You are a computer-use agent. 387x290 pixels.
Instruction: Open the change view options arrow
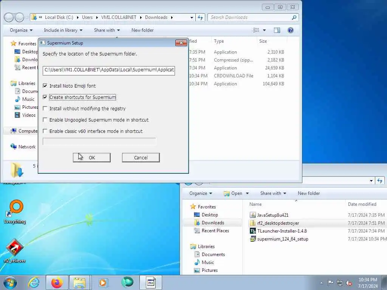click(264, 30)
